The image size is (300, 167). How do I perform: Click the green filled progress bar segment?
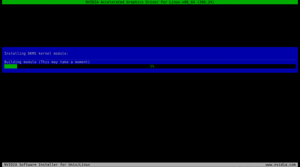(x=10, y=66)
